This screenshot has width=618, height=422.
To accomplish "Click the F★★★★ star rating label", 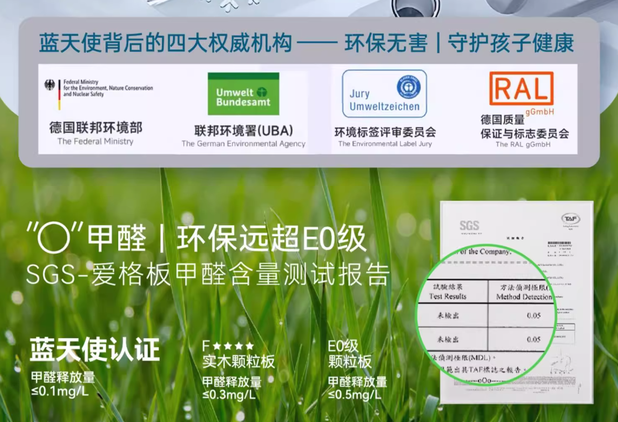I will click(x=228, y=346).
